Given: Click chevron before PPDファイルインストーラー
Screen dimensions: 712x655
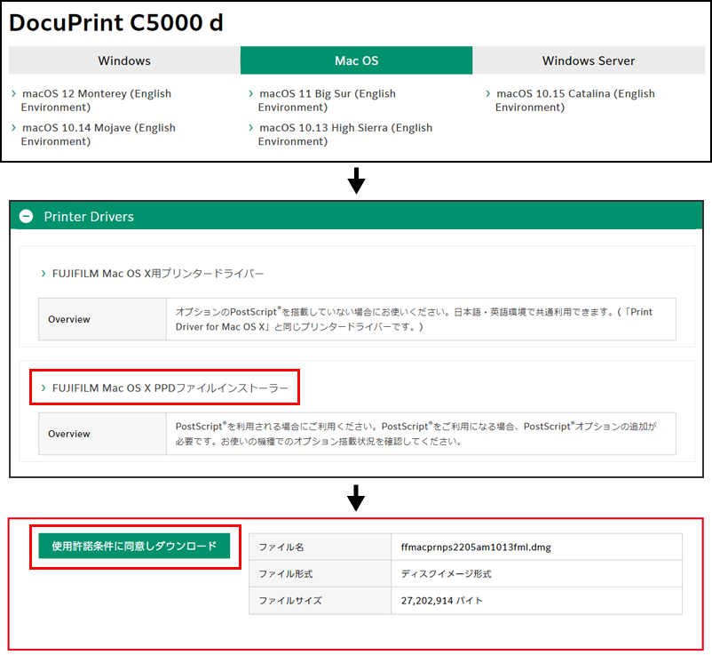Looking at the screenshot, I should point(44,387).
